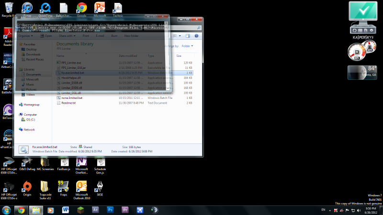
Task: Open After Effects from the taskbar
Action: [x=95, y=210]
